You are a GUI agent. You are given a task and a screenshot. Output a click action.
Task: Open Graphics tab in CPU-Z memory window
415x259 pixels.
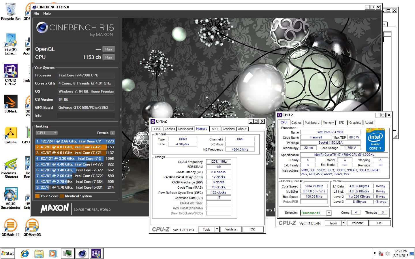229,129
